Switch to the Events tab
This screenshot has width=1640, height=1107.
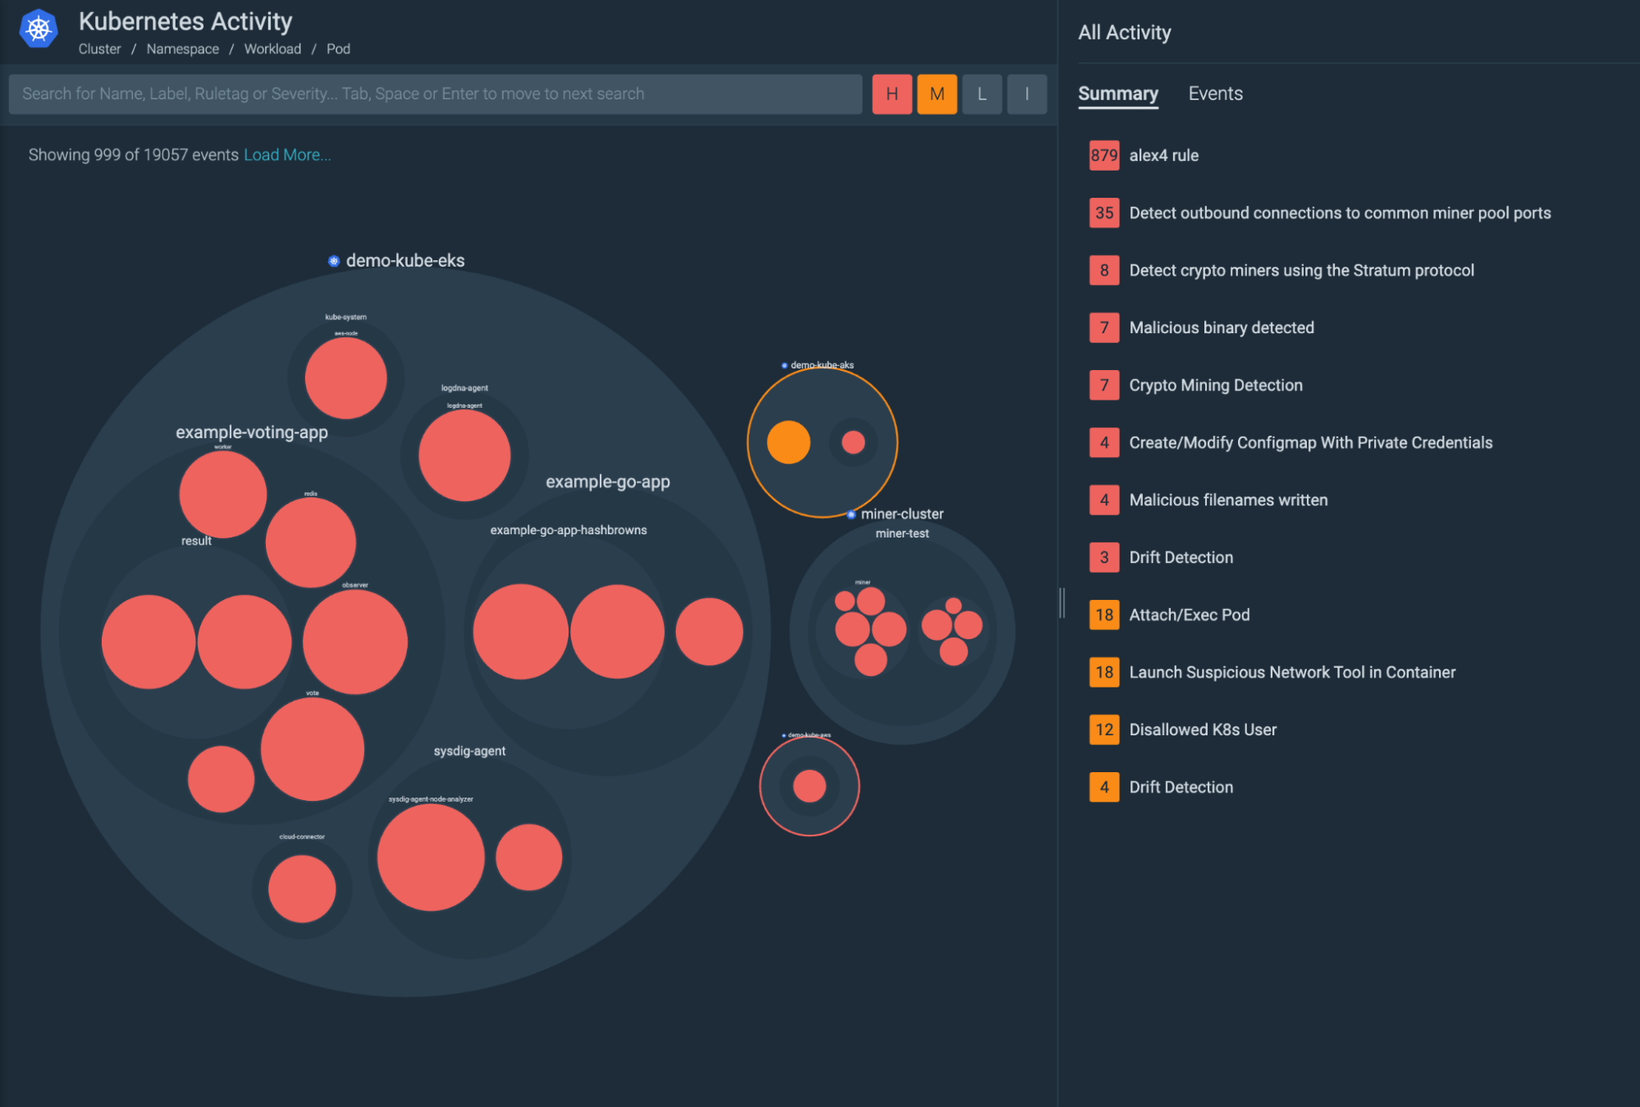[x=1215, y=94]
